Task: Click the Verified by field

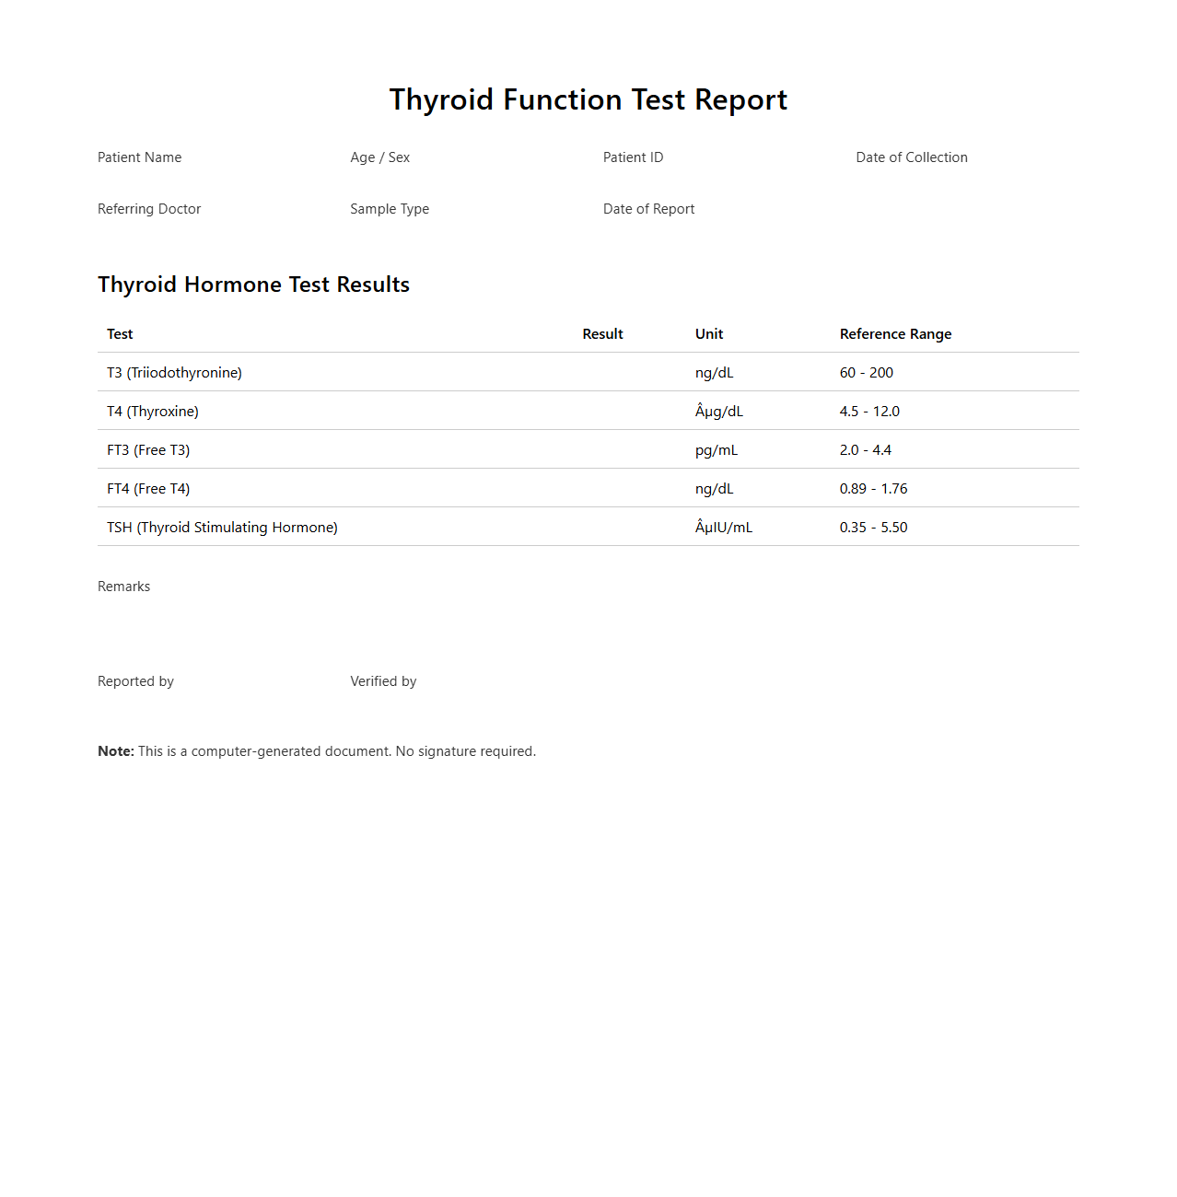Action: (x=383, y=681)
